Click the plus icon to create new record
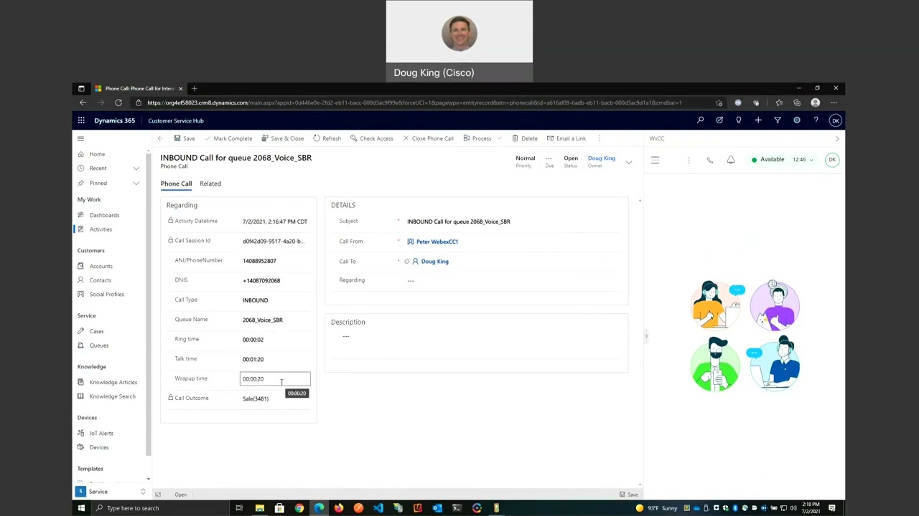The width and height of the screenshot is (919, 516). [758, 120]
